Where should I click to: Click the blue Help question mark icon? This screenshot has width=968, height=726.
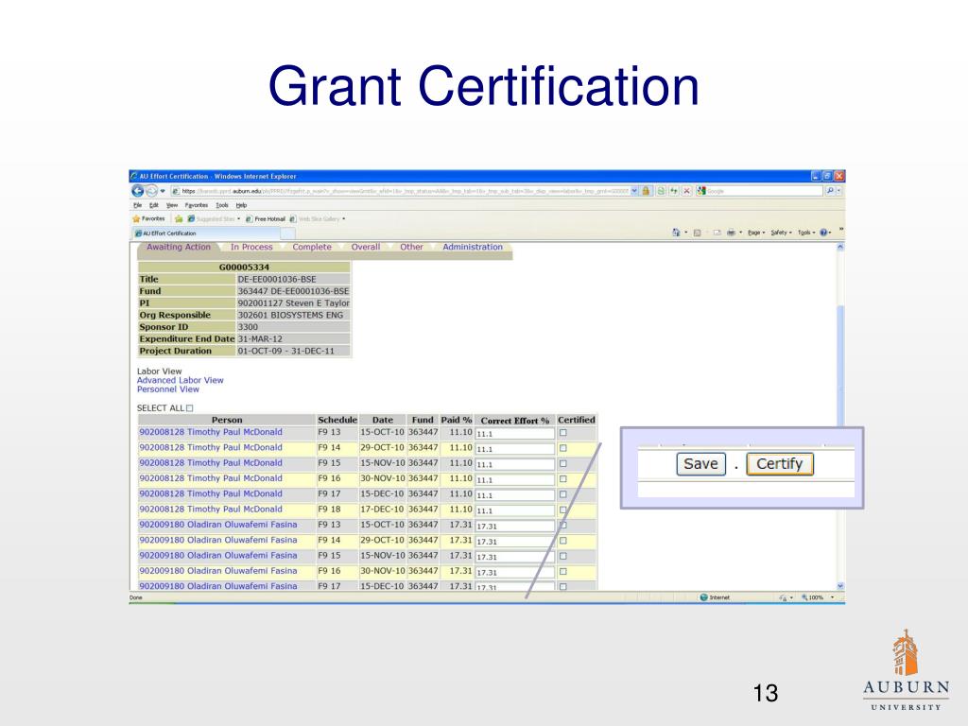[x=824, y=233]
